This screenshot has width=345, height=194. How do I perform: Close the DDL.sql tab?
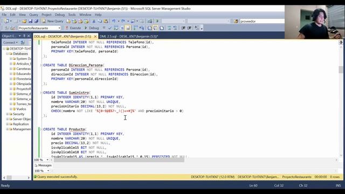click(95, 36)
